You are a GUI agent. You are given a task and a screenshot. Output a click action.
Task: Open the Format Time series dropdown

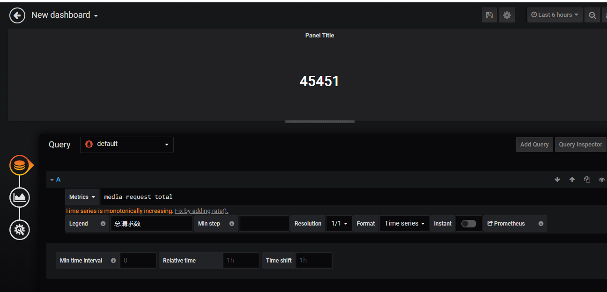point(405,224)
